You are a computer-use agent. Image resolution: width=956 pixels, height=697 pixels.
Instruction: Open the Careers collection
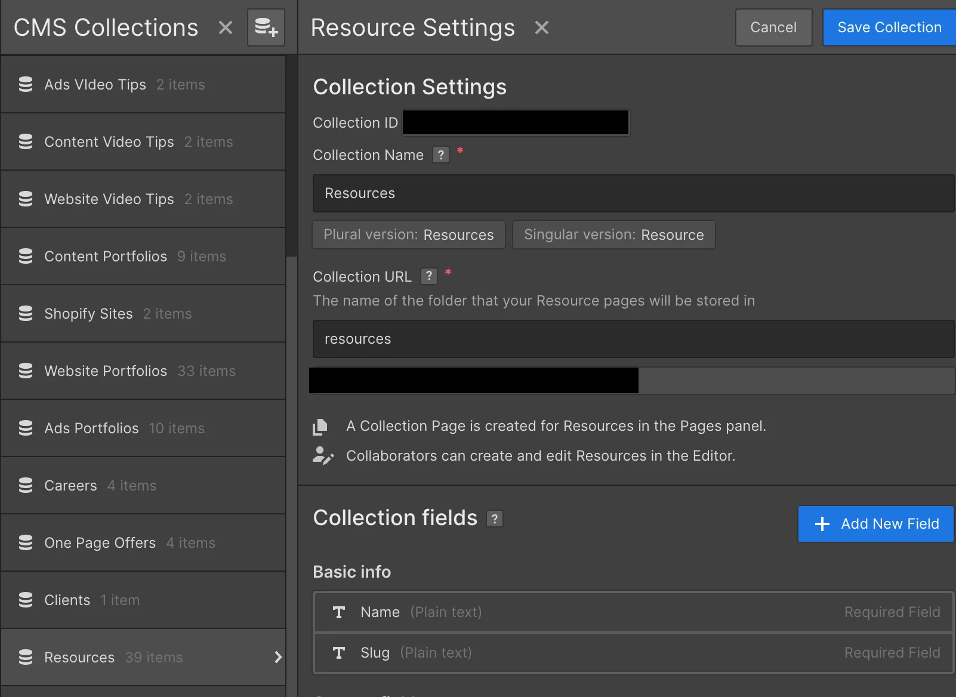[x=143, y=486]
